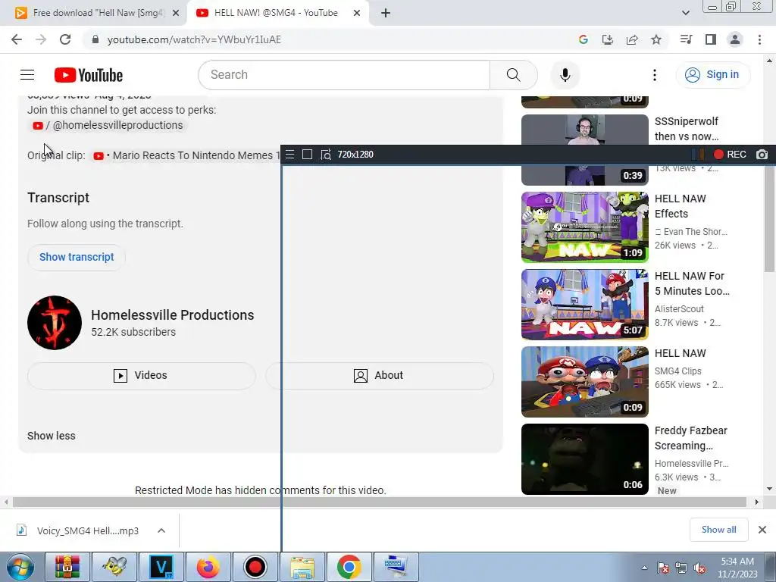Click Chrome icon in taskbar

[349, 567]
